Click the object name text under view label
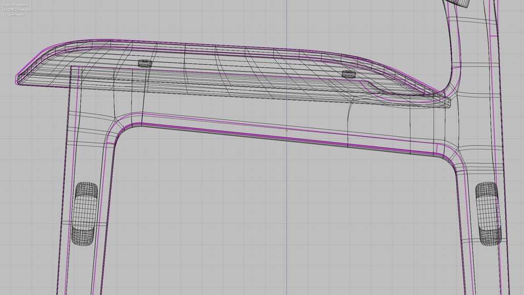Image resolution: width=524 pixels, height=295 pixels. 17,9
